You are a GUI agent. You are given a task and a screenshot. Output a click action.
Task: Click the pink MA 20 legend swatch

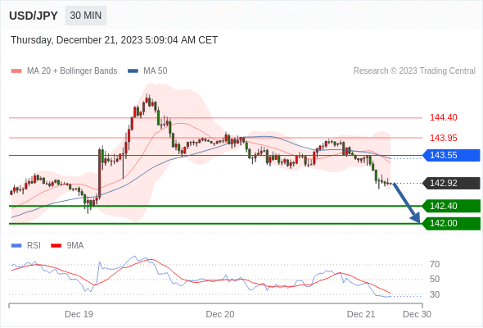pyautogui.click(x=16, y=71)
